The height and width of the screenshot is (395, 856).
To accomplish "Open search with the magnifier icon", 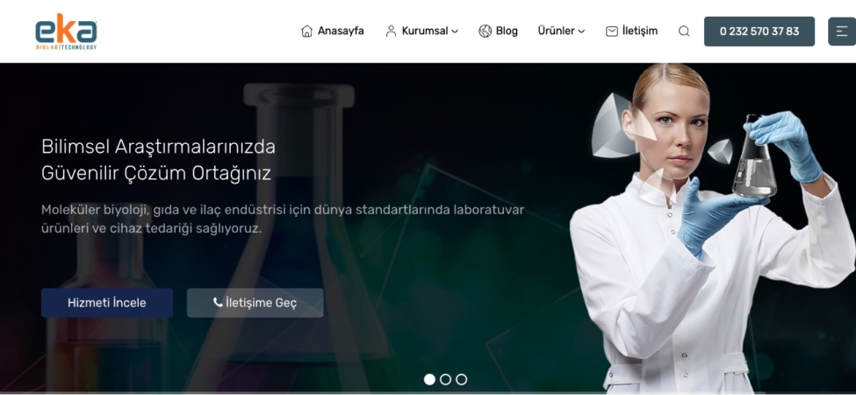I will 684,31.
